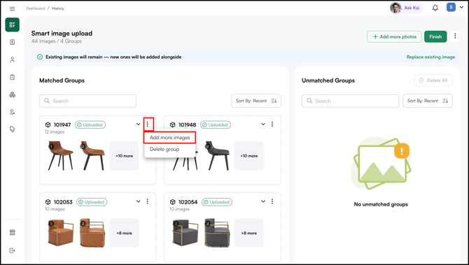This screenshot has height=265, width=469.
Task: Expand the account dropdown chevron
Action: pos(461,7)
